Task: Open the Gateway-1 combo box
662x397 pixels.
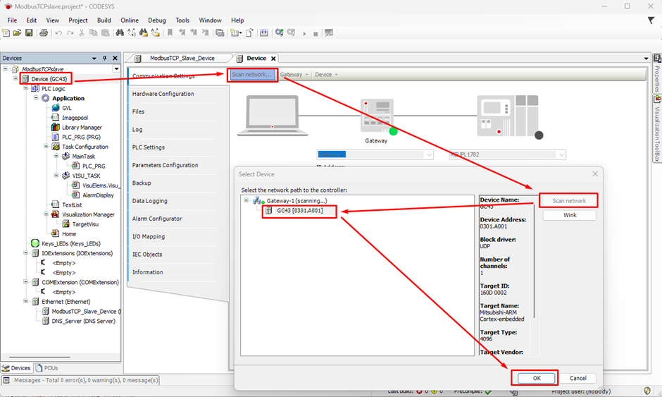Action: tap(375, 154)
